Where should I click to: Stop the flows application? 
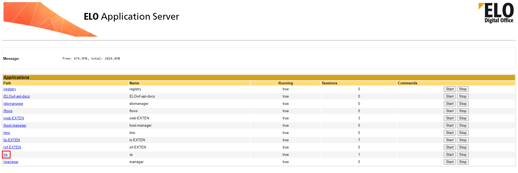click(463, 111)
